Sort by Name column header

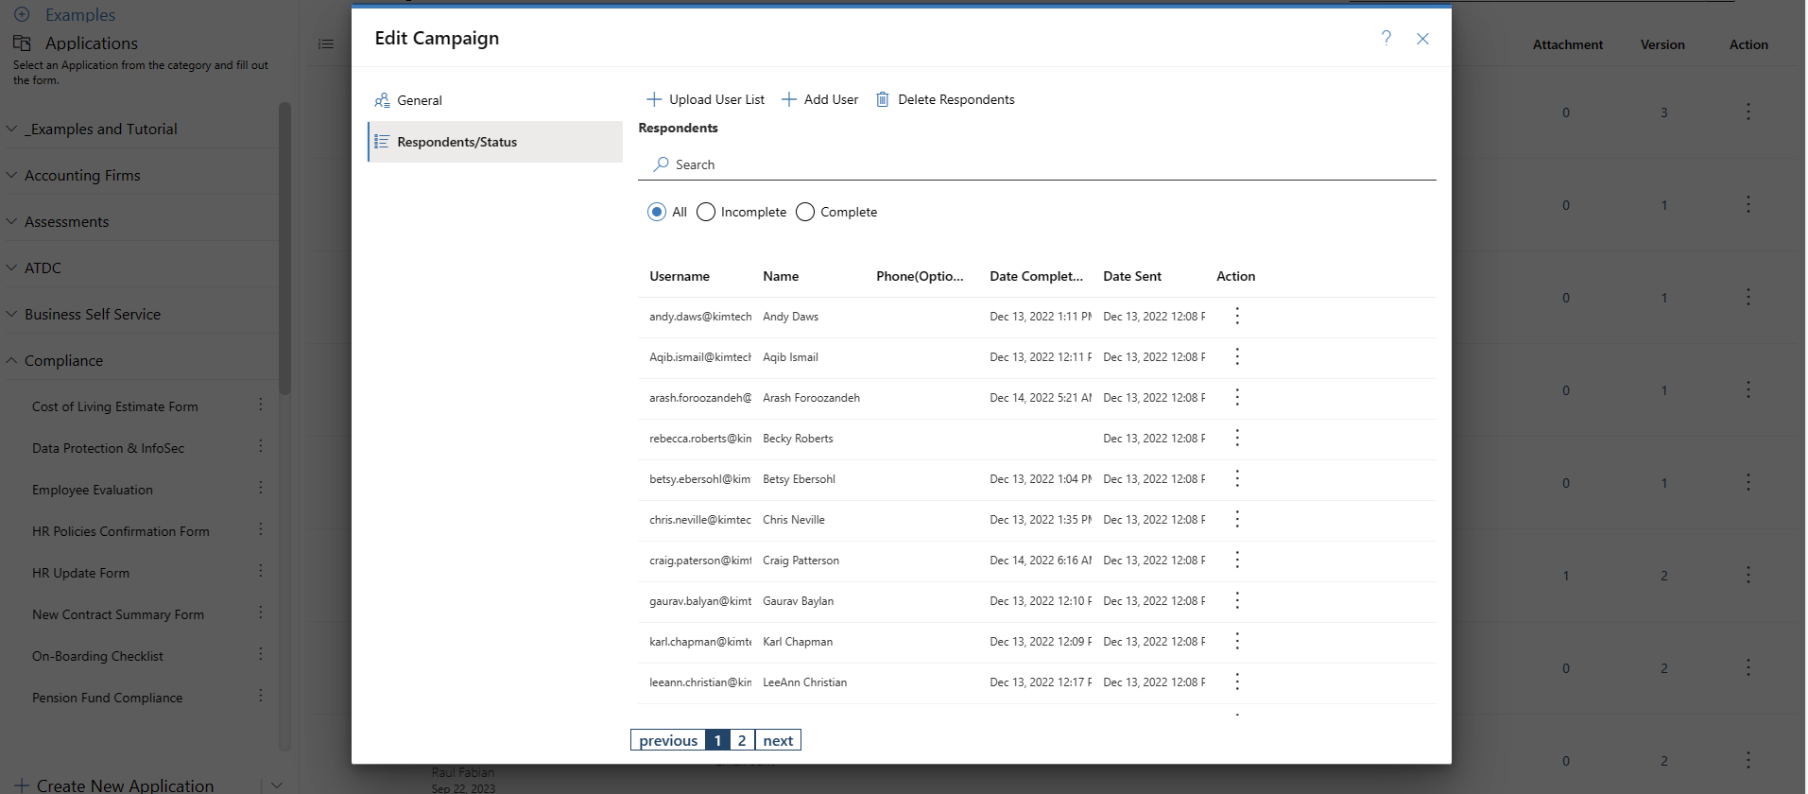point(781,276)
